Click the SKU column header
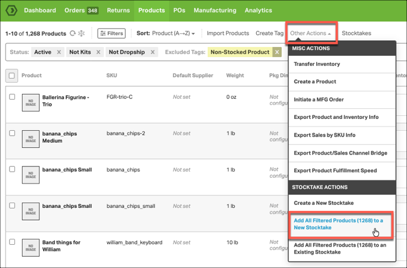Image resolution: width=407 pixels, height=268 pixels. [x=111, y=75]
